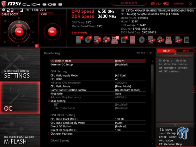196x147 pixels.
Task: Switch to the INFO tab
Action: (186, 51)
